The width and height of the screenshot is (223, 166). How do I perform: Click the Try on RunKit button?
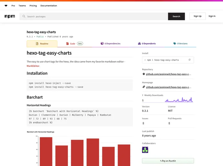click(x=168, y=161)
